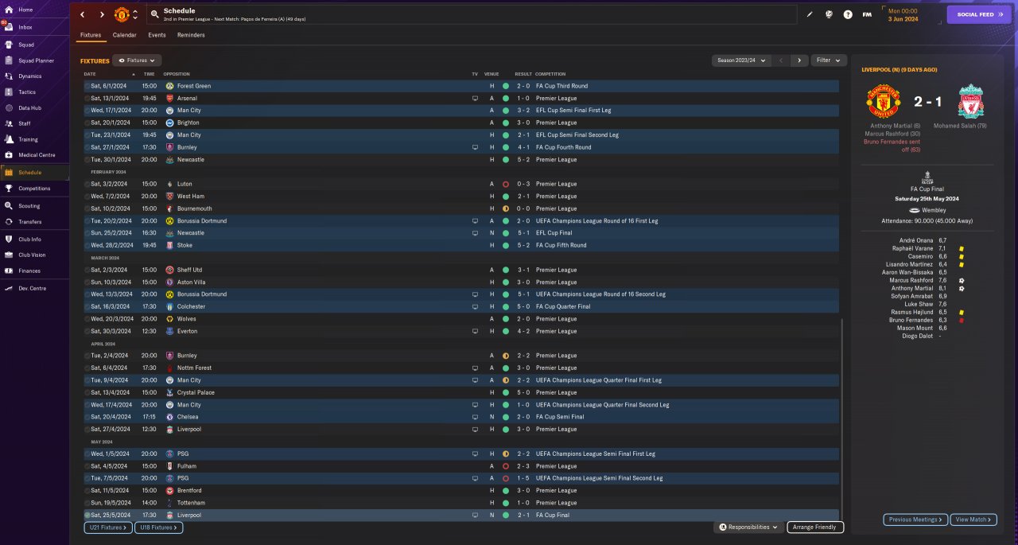Click the Stoke opposition name
Screen dimensions: 1018x545
(x=185, y=245)
